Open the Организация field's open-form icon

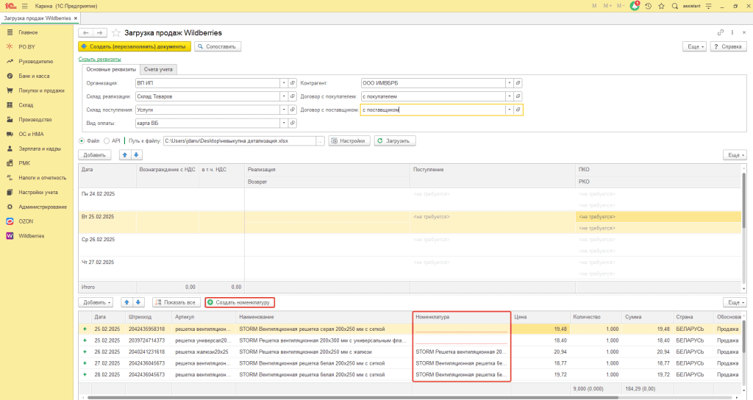pyautogui.click(x=293, y=83)
